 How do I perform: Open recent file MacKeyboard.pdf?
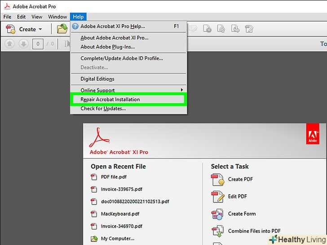[x=120, y=214]
